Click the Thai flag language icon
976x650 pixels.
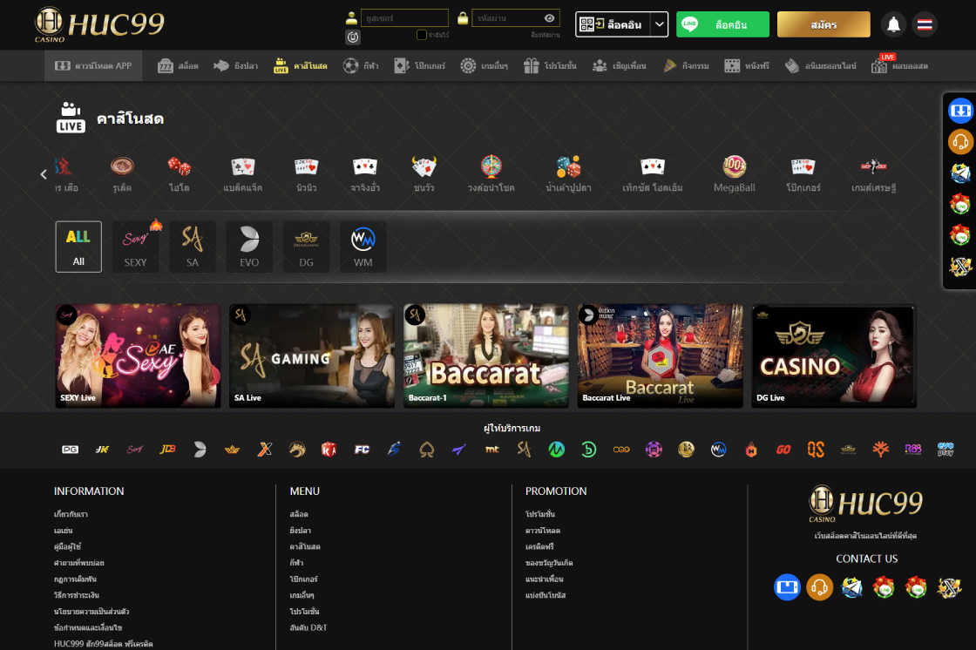pyautogui.click(x=925, y=25)
